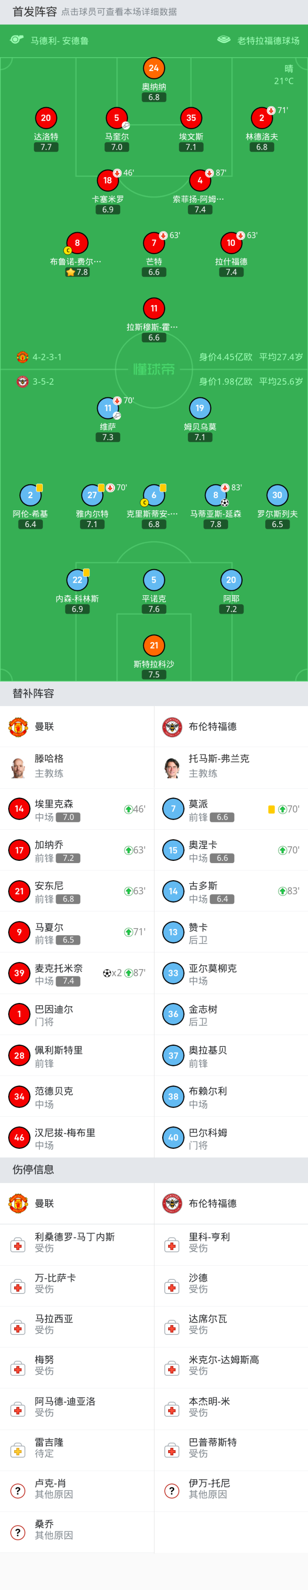Tap substitute 莫派's number 7 icon
Viewport: 308px width, 1590px height.
tap(173, 809)
